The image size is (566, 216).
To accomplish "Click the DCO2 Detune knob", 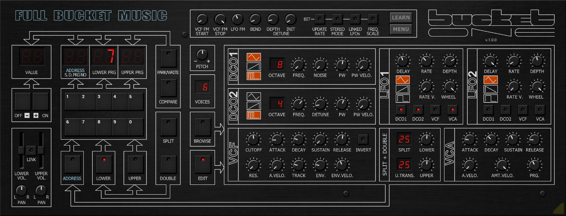I will click(x=320, y=104).
